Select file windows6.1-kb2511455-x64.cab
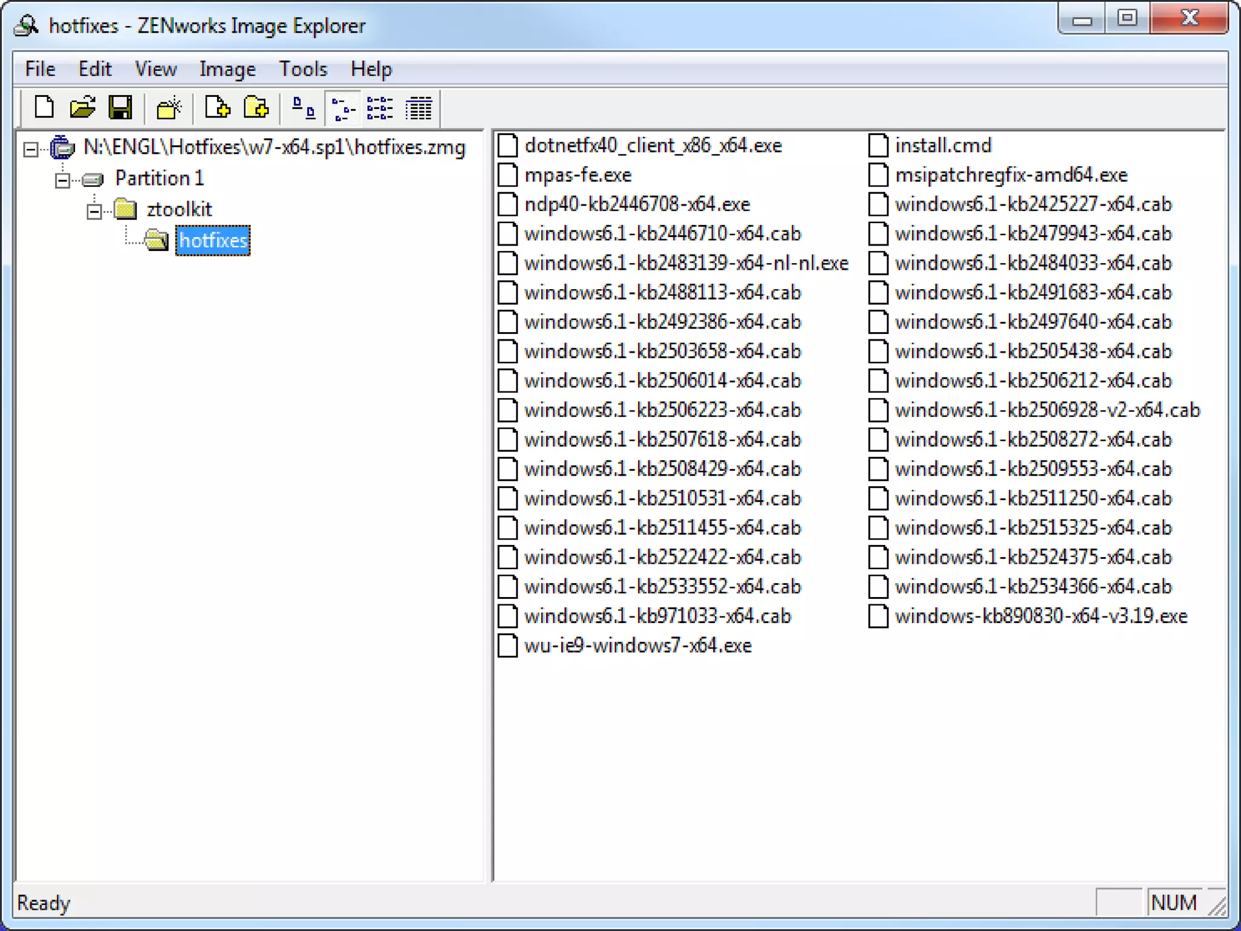 click(x=663, y=527)
